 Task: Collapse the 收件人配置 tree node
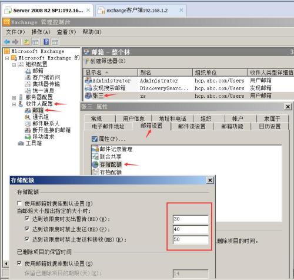14,104
